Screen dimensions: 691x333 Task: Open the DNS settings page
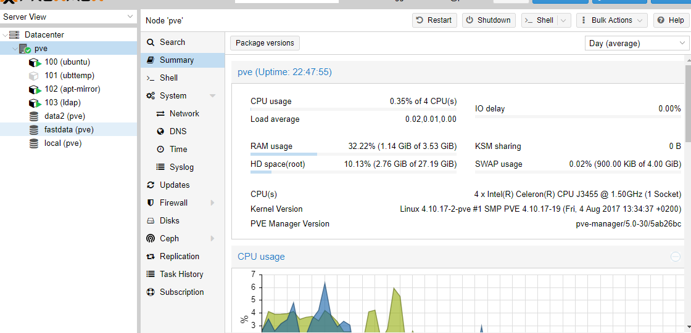click(x=183, y=132)
